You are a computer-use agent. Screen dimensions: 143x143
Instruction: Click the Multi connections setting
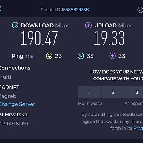(x=5, y=77)
